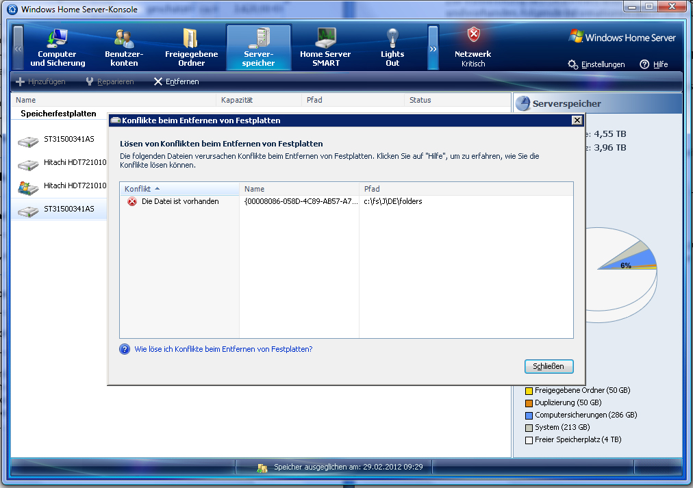Viewport: 693px width, 488px height.
Task: Open Hilfe in the top right
Action: 654,64
